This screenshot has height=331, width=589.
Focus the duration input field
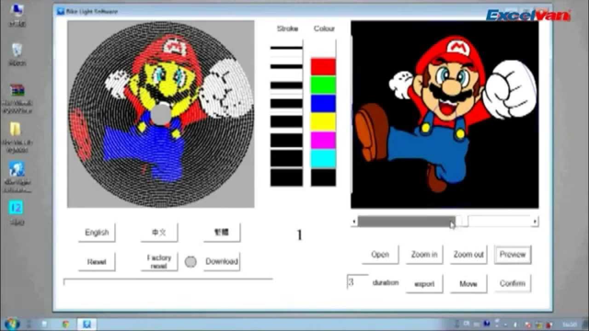(x=358, y=282)
